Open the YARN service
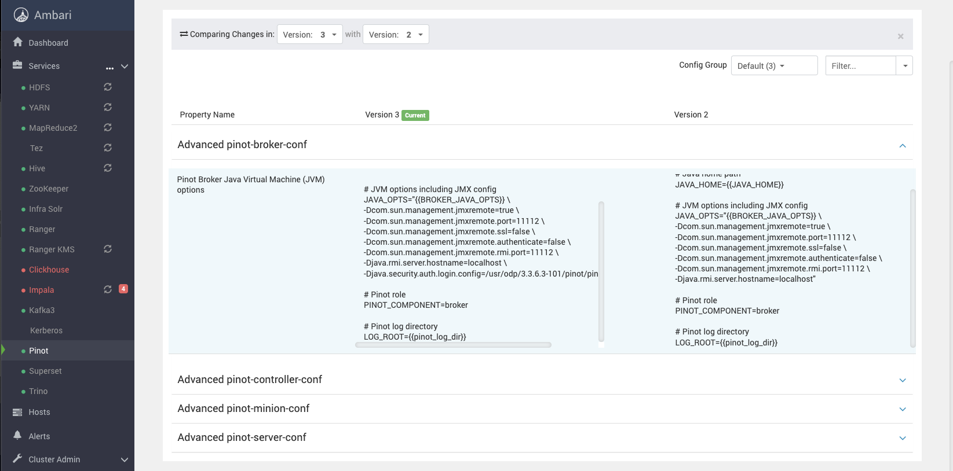The image size is (953, 471). pos(39,108)
